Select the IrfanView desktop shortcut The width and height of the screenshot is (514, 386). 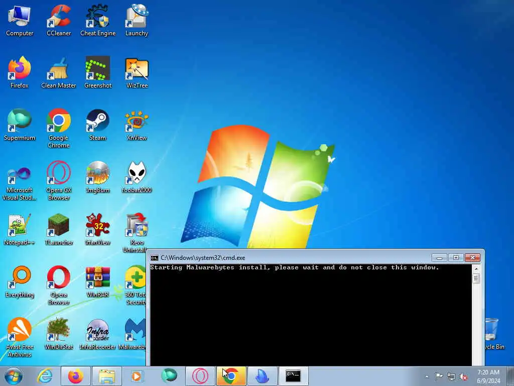pos(98,229)
